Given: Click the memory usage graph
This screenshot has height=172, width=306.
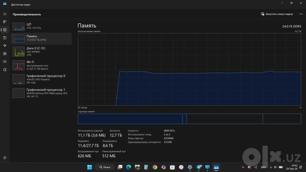Looking at the screenshot, I should tap(189, 69).
